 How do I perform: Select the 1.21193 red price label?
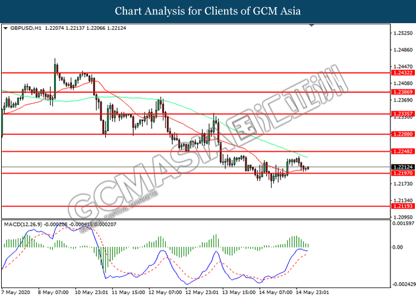point(403,206)
